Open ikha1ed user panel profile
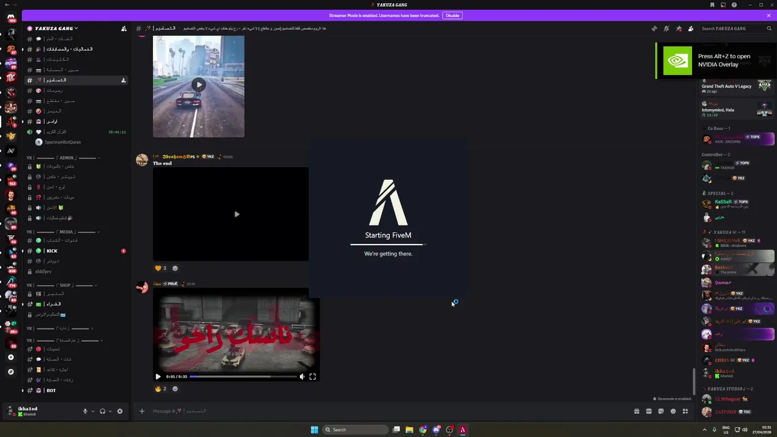Viewport: 777px width, 437px height. point(42,411)
